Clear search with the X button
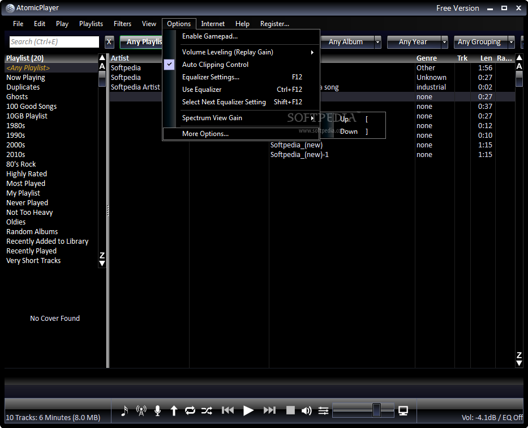 pos(109,42)
